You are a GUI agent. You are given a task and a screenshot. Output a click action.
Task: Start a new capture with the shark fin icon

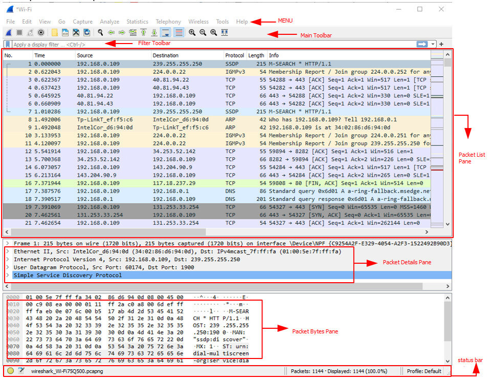click(8, 32)
